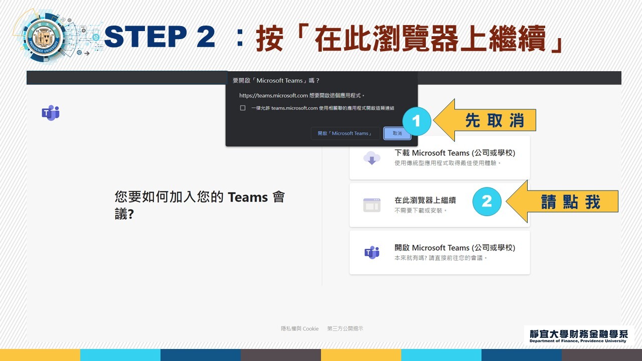The image size is (642, 361).
Task: Click the Teams icon in the 開啟 Microsoft Teams card
Action: coord(372,253)
